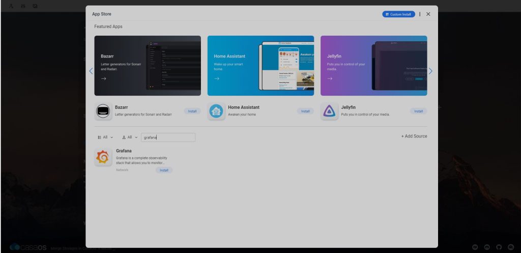
Task: Click the Add Source link
Action: click(x=414, y=136)
